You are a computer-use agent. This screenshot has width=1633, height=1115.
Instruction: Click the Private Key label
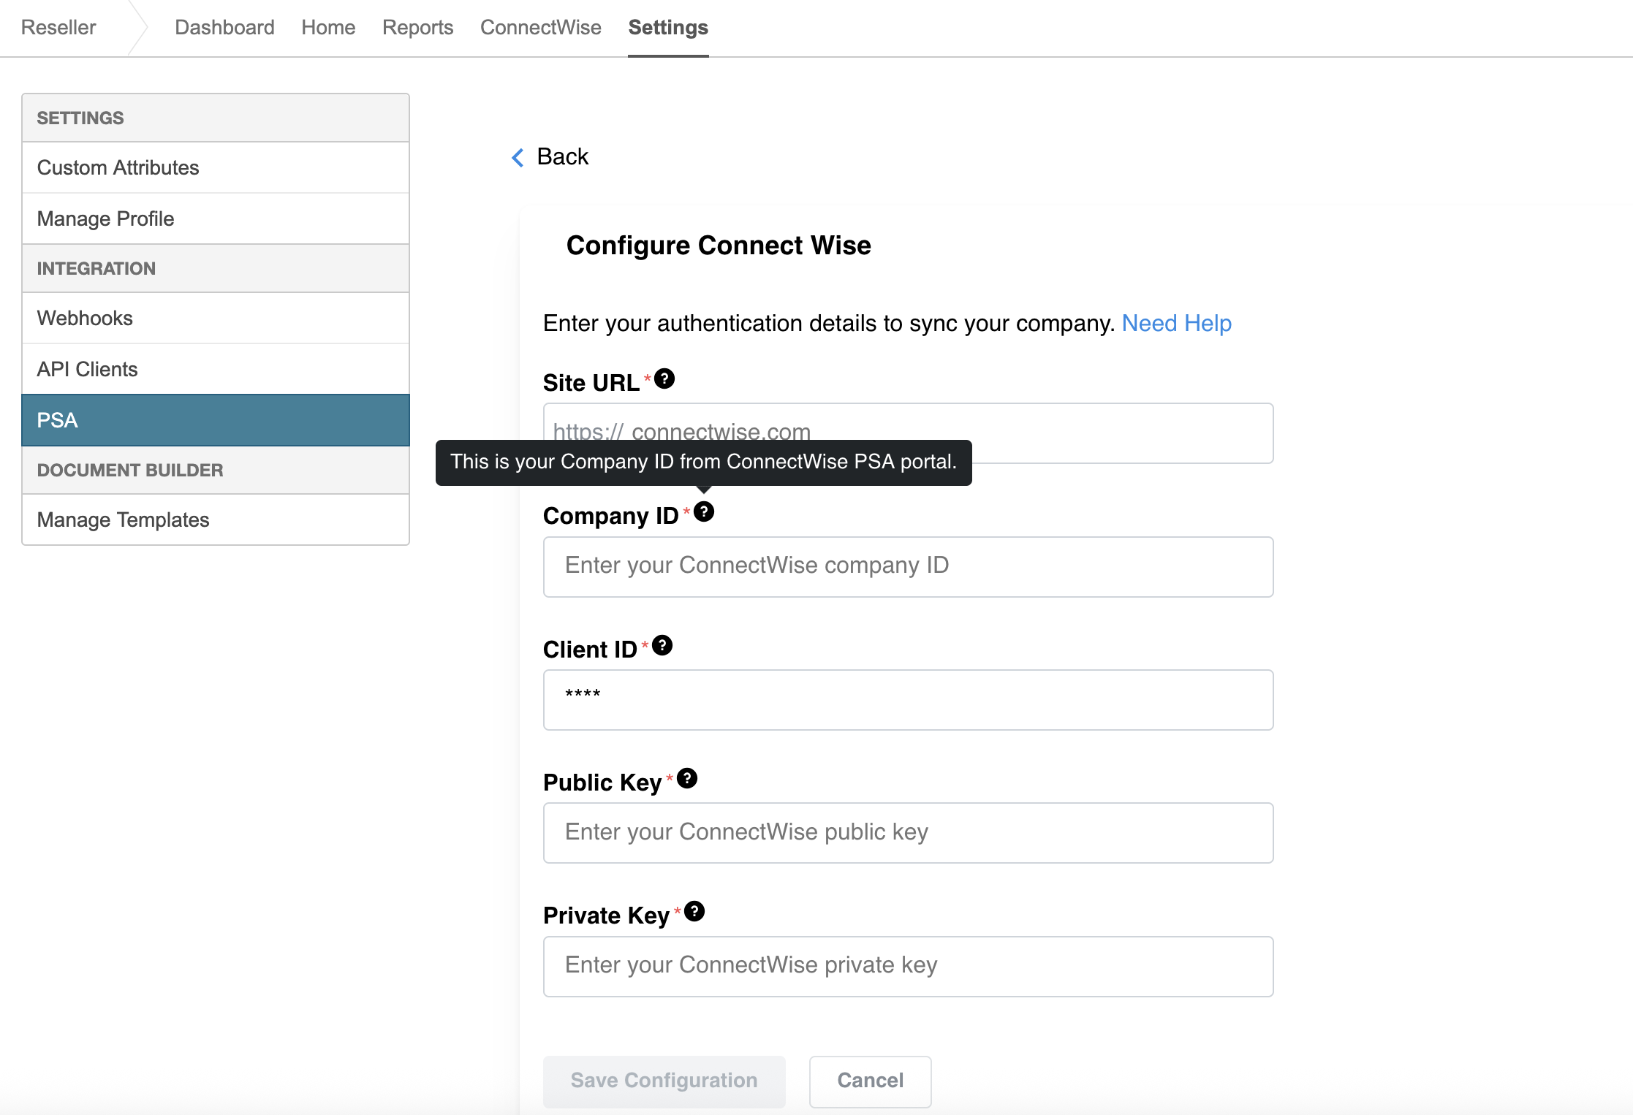[x=606, y=915]
